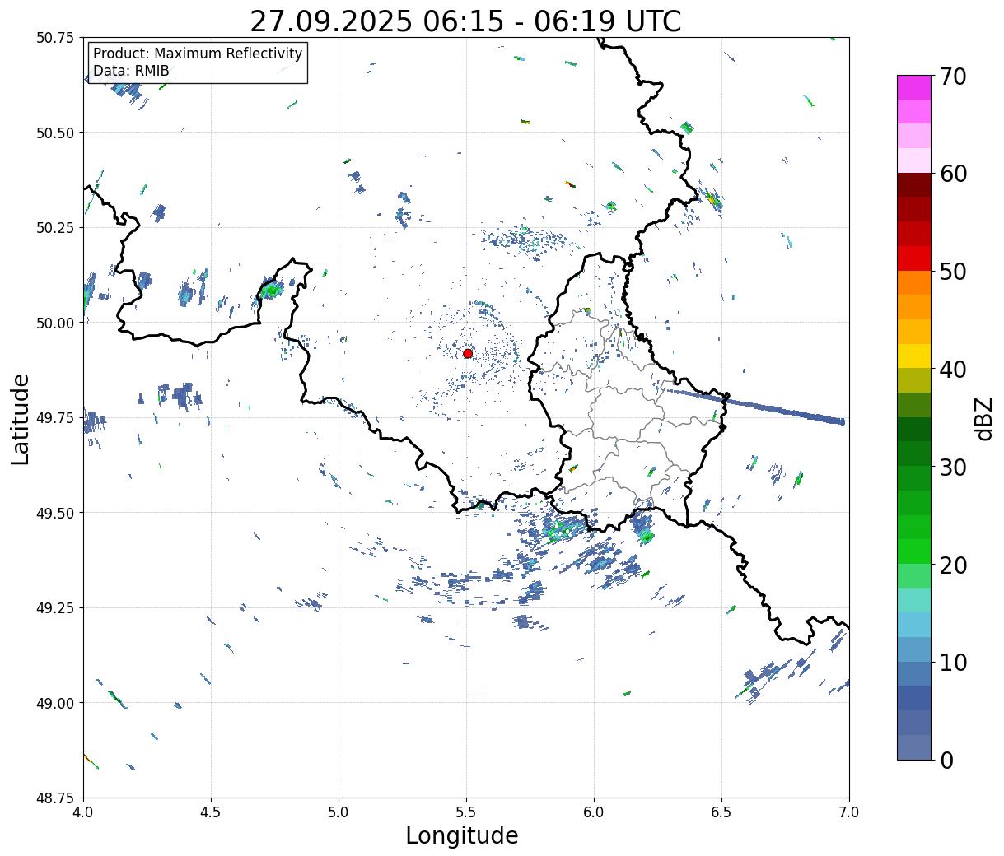Screen dimensions: 1004x856
Task: Click the 'Data: RMIB' legend line
Action: tap(131, 71)
